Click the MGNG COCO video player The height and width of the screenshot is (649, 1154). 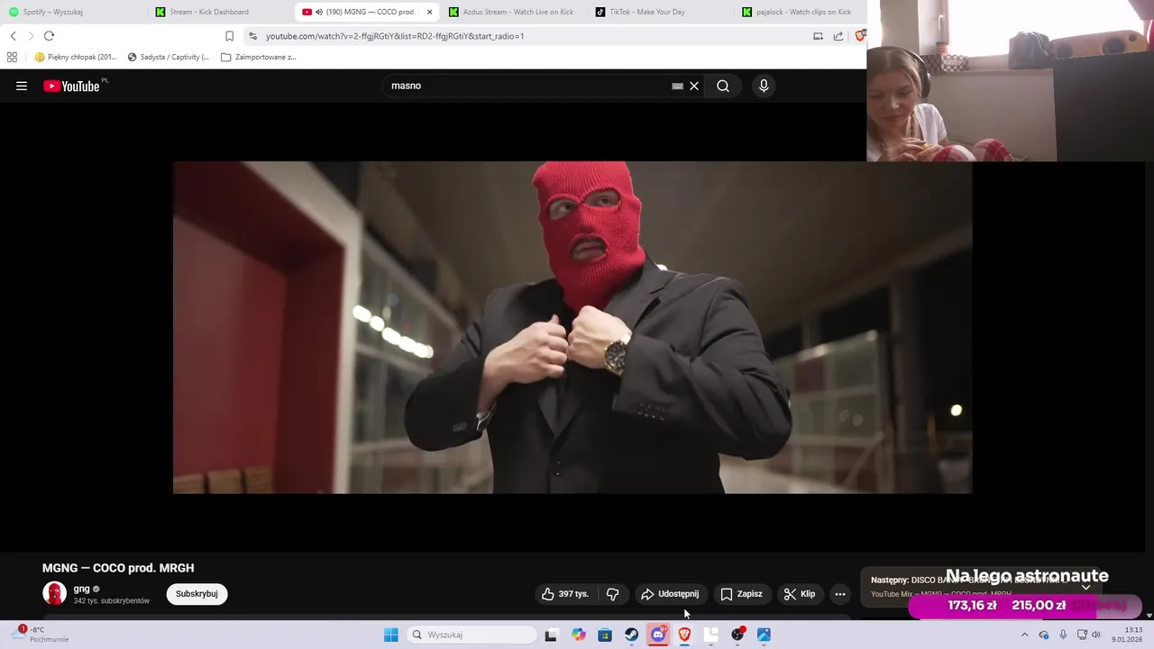coord(572,327)
